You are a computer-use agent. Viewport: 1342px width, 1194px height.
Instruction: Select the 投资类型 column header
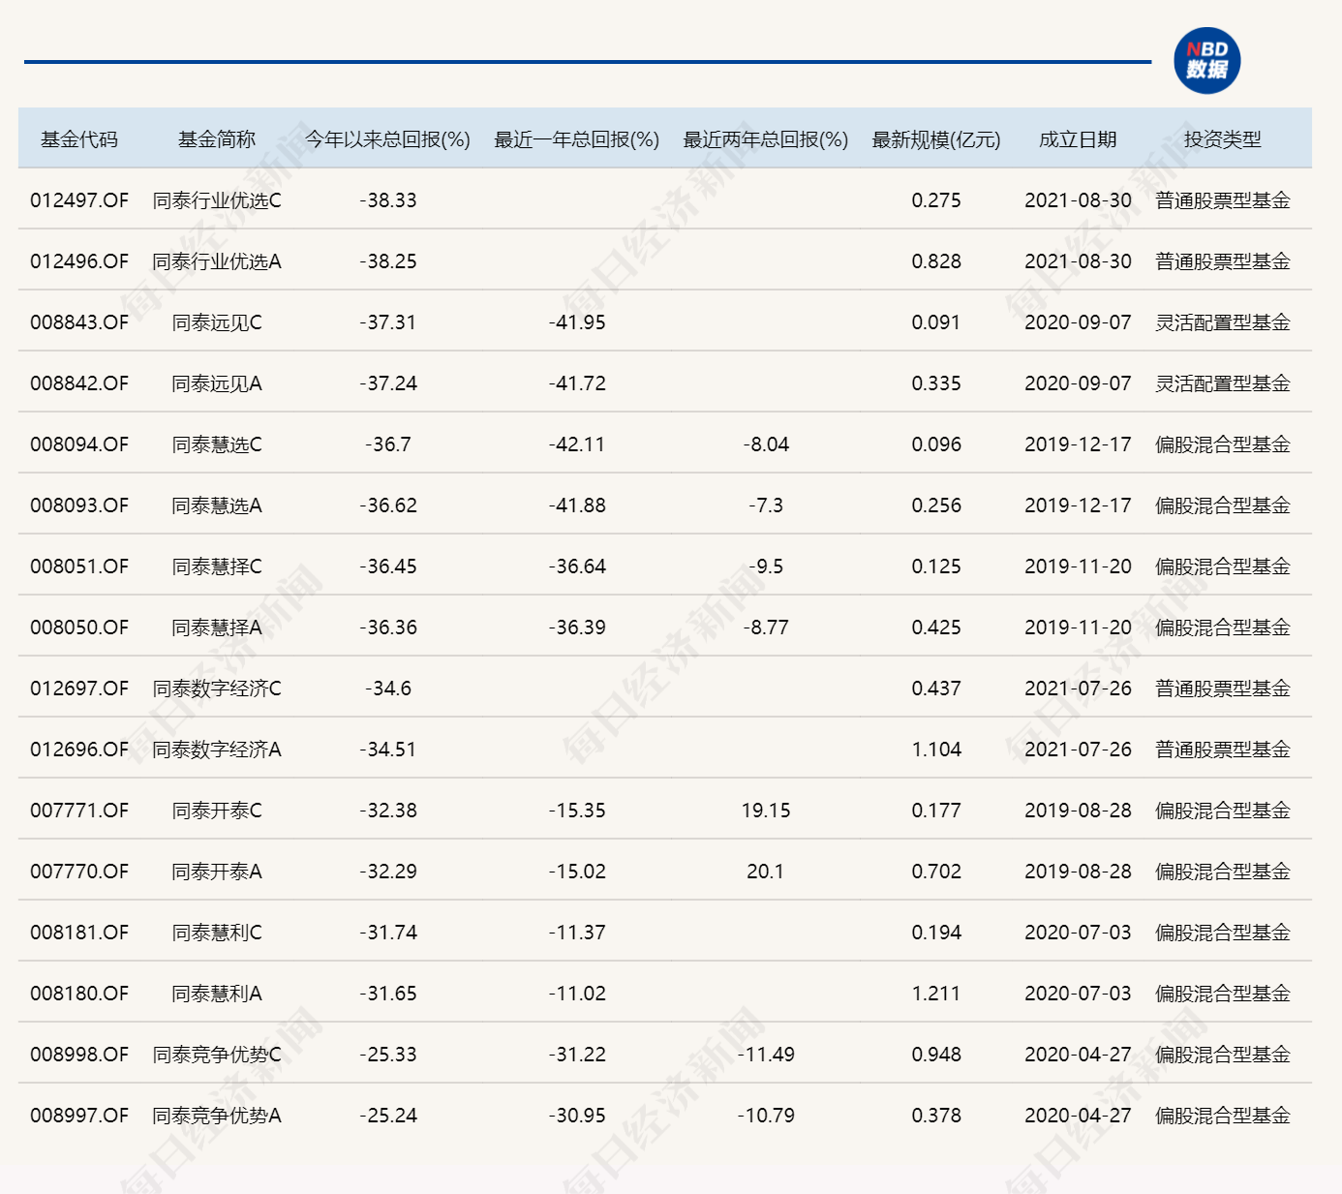[x=1222, y=139]
